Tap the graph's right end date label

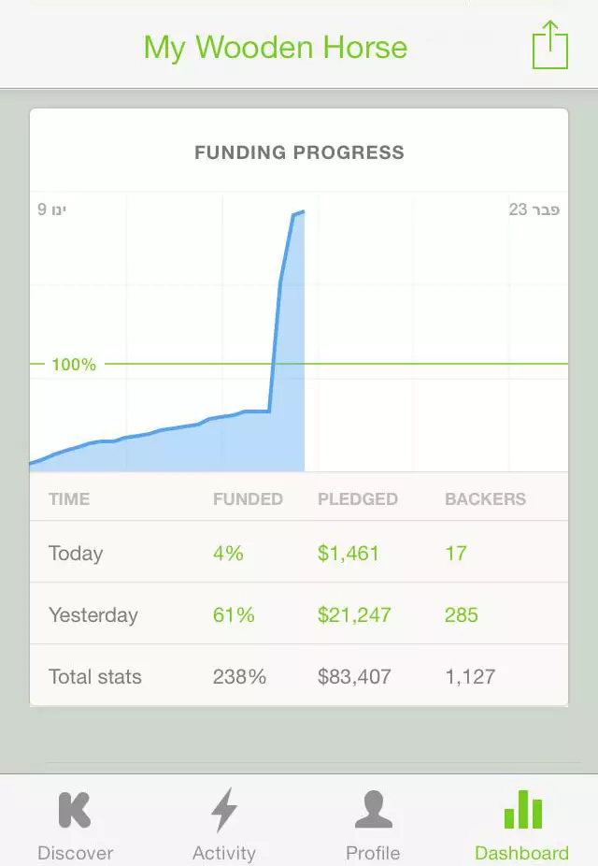[534, 209]
